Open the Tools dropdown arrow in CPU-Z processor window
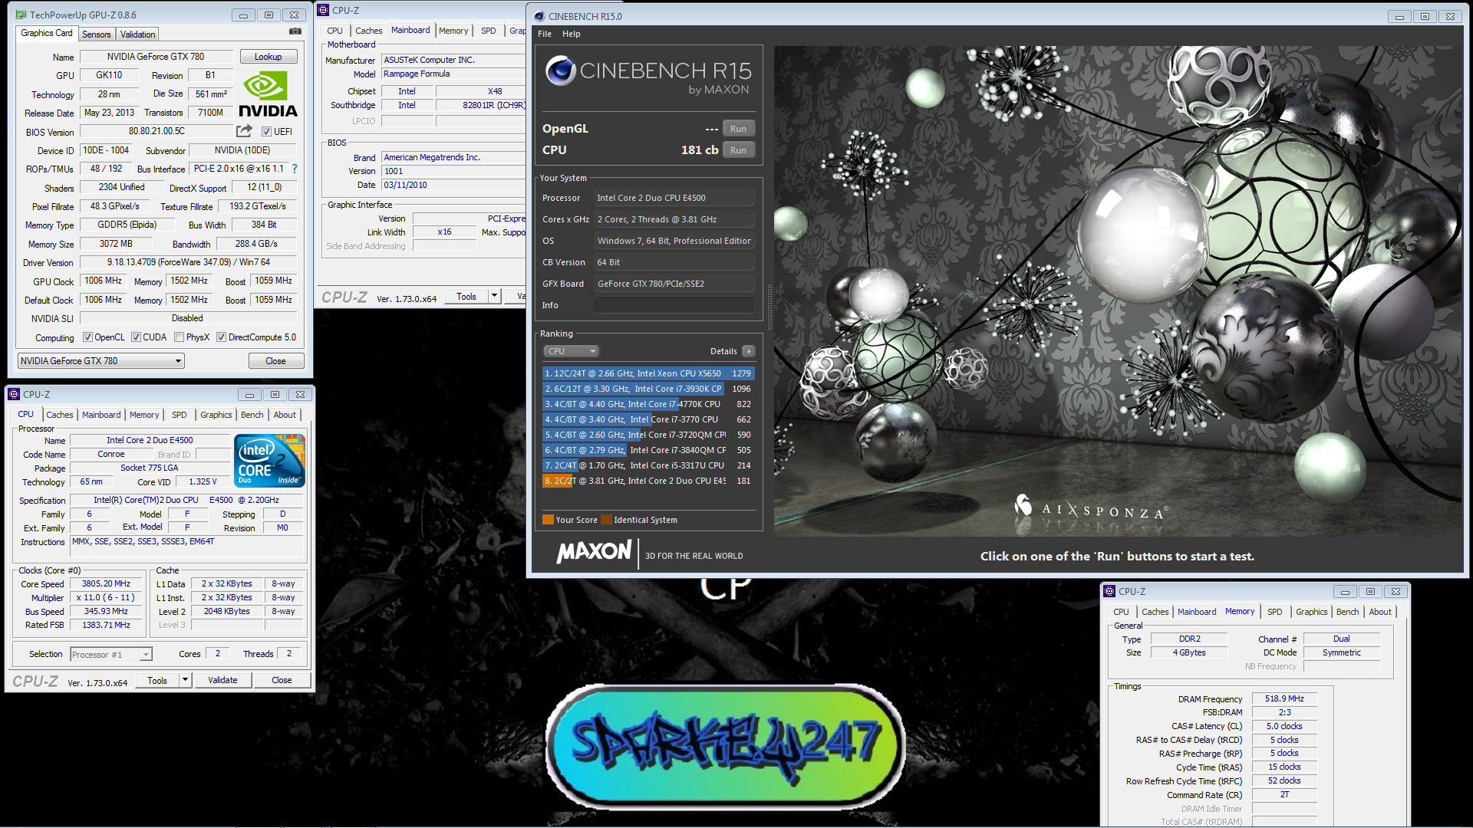The width and height of the screenshot is (1473, 828). (185, 680)
